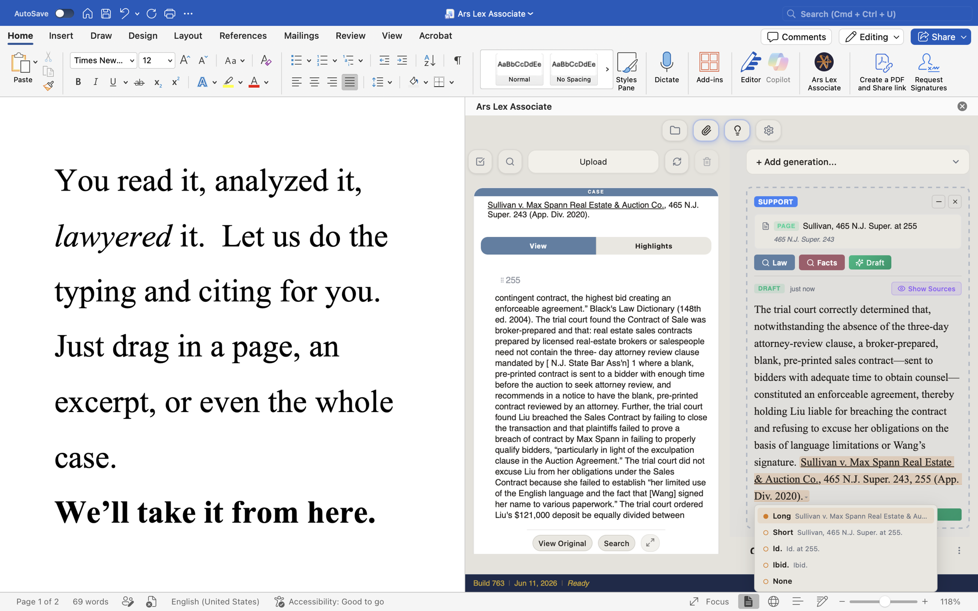This screenshot has height=611, width=978.
Task: Click the View Original button
Action: coord(562,543)
